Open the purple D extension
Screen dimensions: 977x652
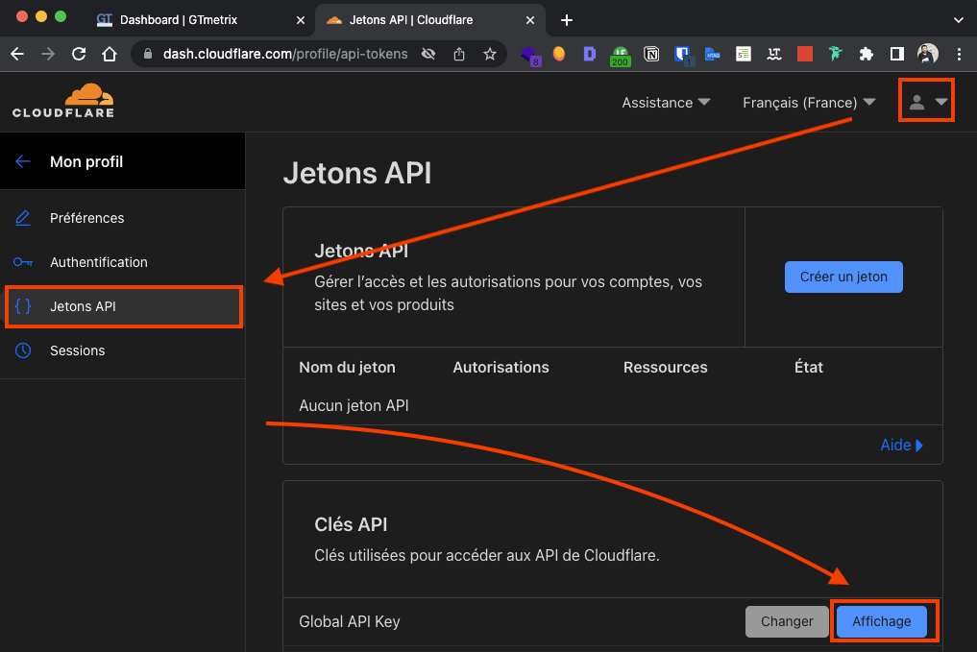pos(590,54)
